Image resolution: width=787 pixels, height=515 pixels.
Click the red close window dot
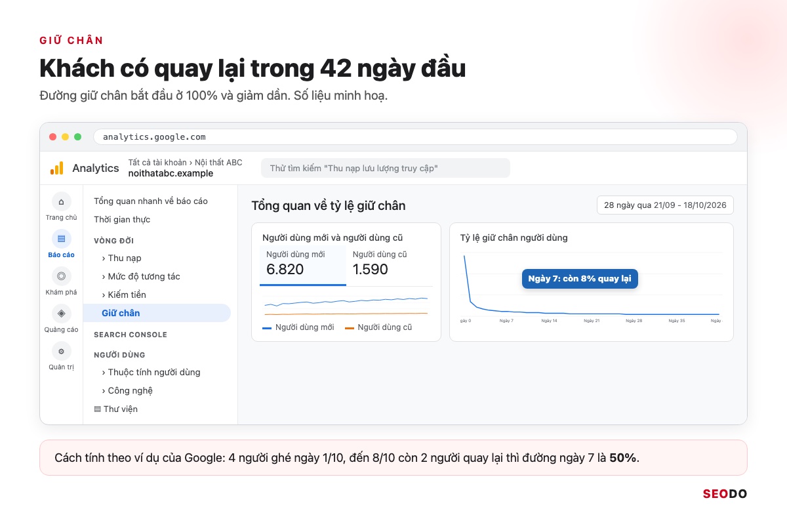[52, 136]
